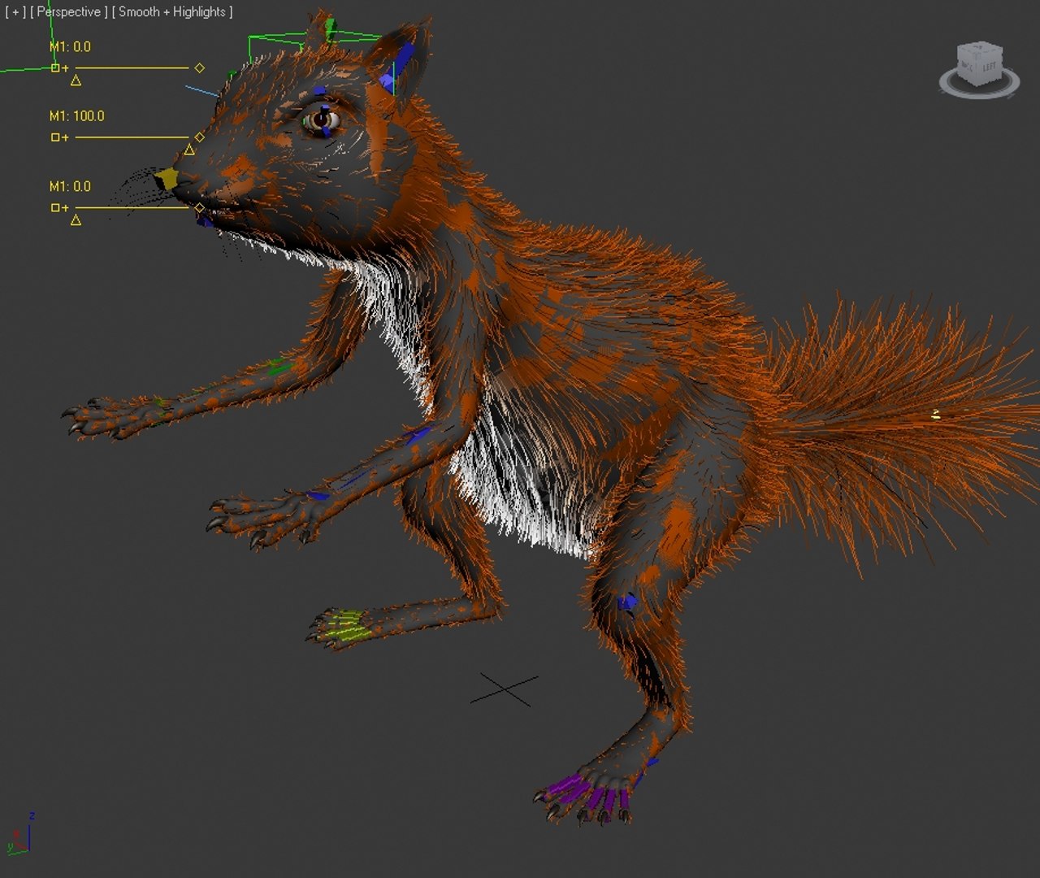Screen dimensions: 1040x878
Task: Open the [+] viewport general menu
Action: (15, 12)
